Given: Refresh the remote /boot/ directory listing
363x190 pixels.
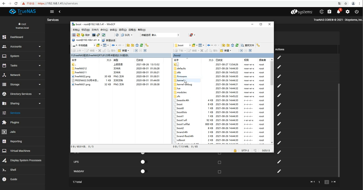Looking at the screenshot, I should [x=237, y=45].
